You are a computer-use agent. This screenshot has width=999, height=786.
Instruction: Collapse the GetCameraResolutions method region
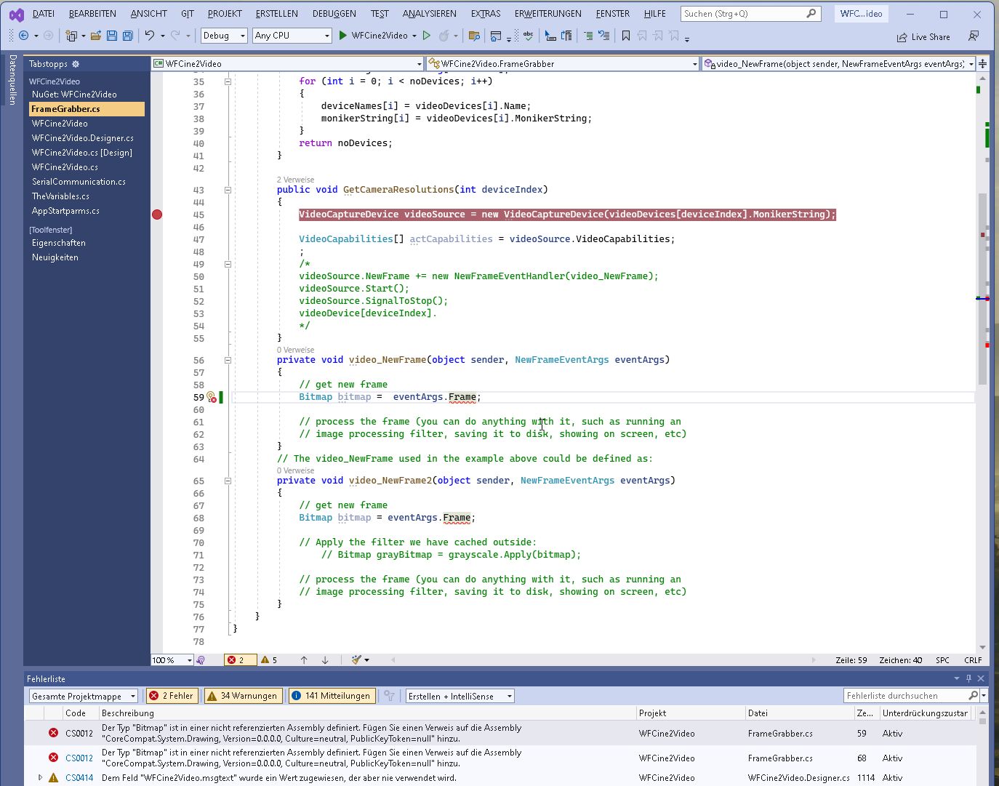coord(228,189)
